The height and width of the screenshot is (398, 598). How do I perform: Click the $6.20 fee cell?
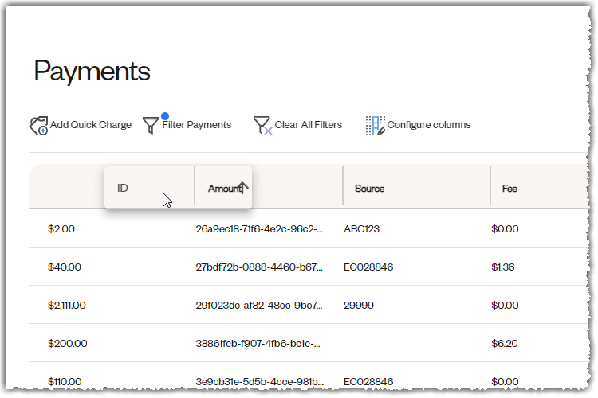[x=504, y=344]
